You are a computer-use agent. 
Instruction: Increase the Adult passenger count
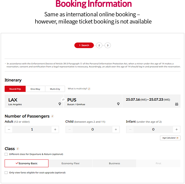point(55,129)
